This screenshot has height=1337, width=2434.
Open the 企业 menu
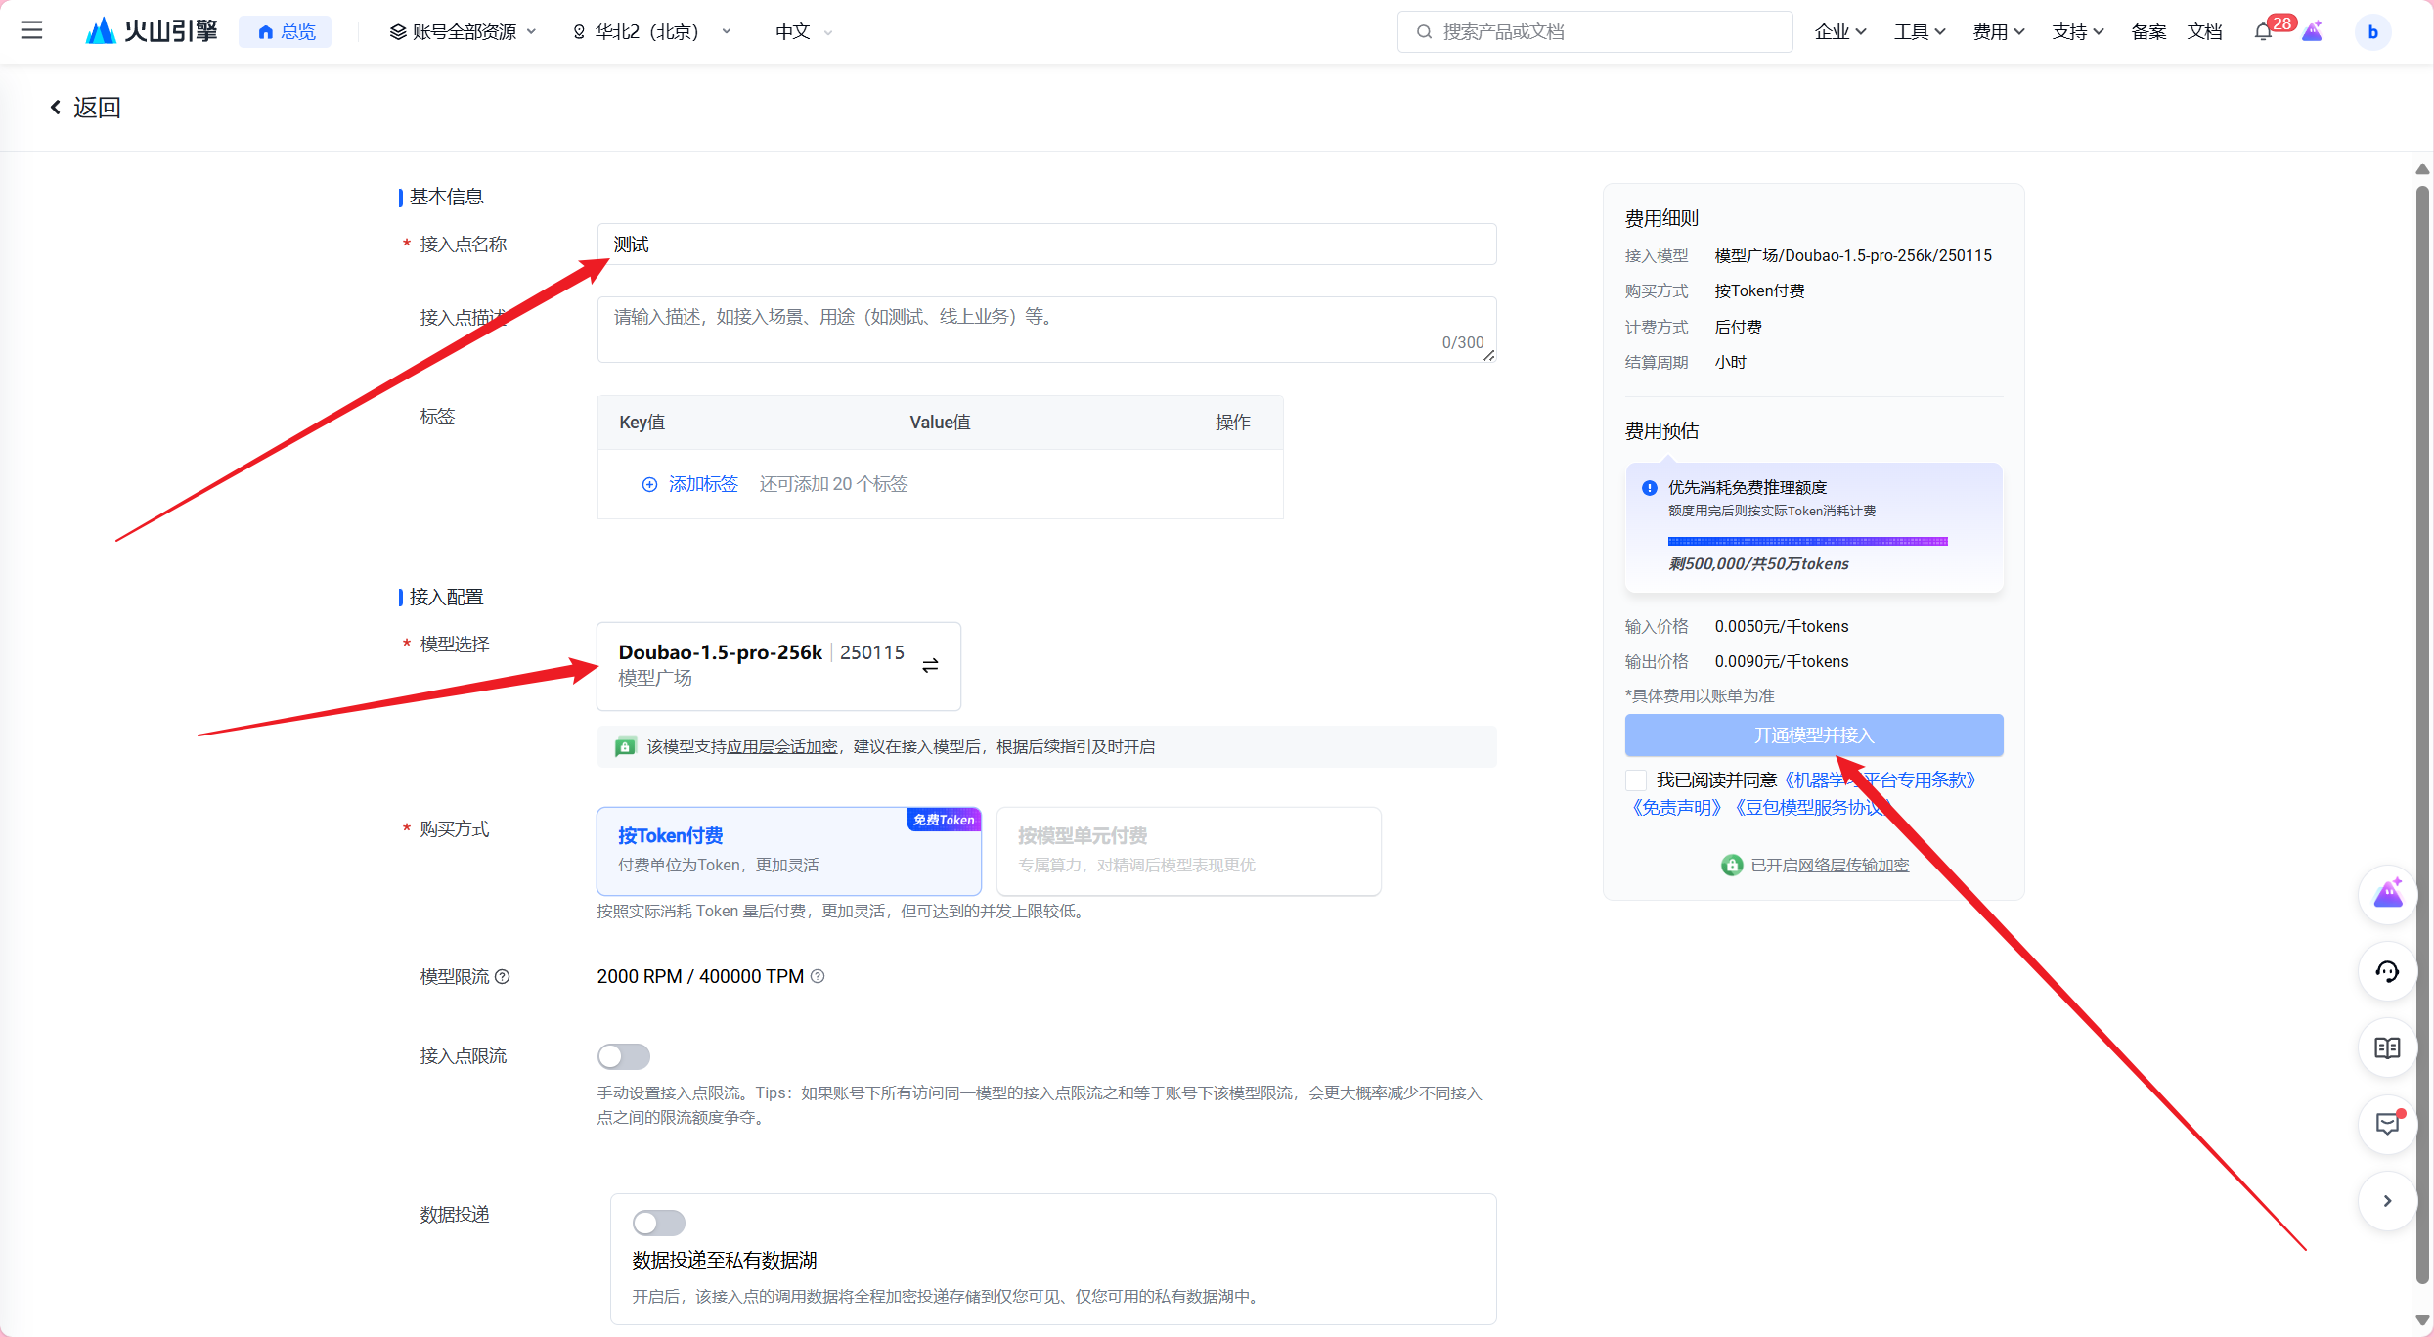tap(1840, 32)
